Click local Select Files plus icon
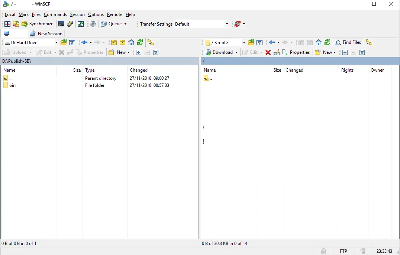The image size is (400, 255). point(139,52)
